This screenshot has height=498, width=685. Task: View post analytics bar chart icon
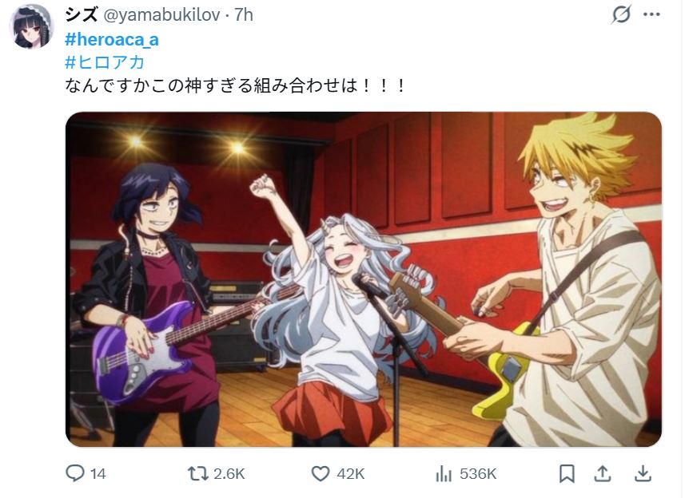[x=444, y=473]
